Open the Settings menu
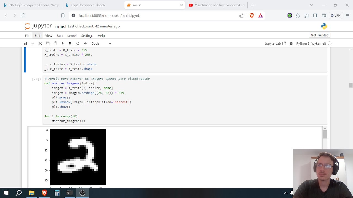Image resolution: width=353 pixels, height=198 pixels. pos(87,36)
